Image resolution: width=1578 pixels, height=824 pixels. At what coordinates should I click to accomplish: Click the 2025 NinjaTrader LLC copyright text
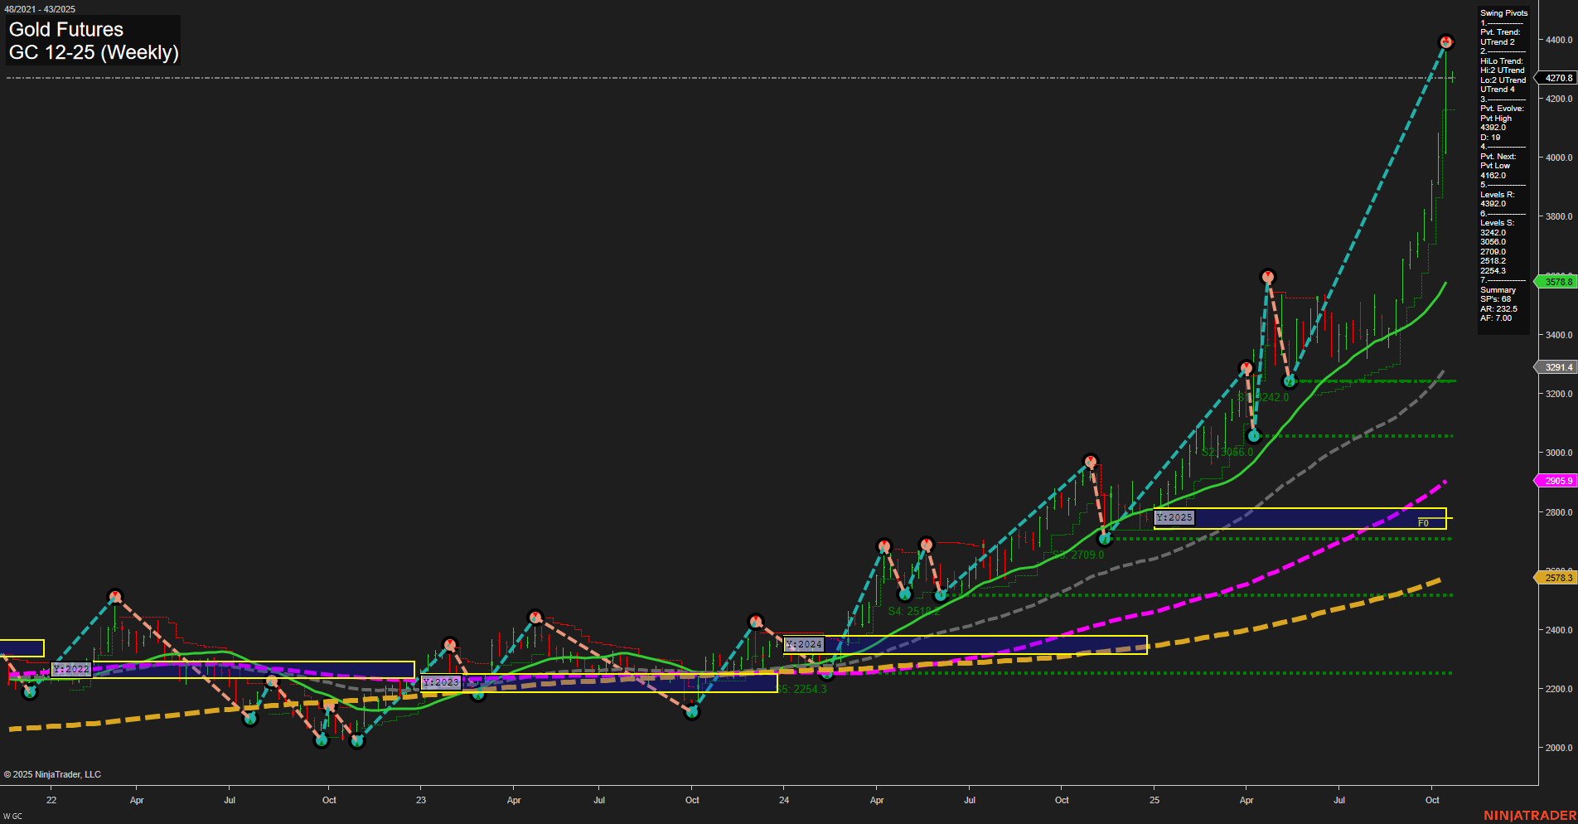(55, 773)
